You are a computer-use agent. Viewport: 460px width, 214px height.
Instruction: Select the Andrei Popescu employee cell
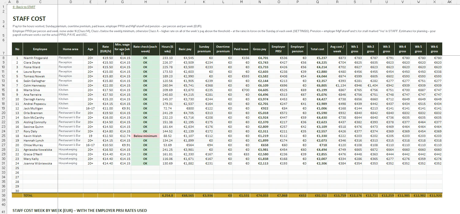[x=40, y=104]
